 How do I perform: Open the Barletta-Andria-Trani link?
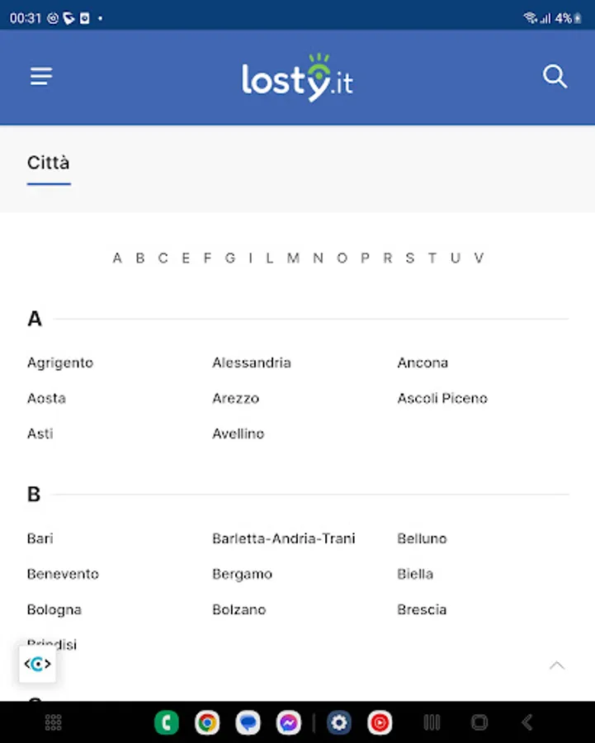(x=283, y=538)
